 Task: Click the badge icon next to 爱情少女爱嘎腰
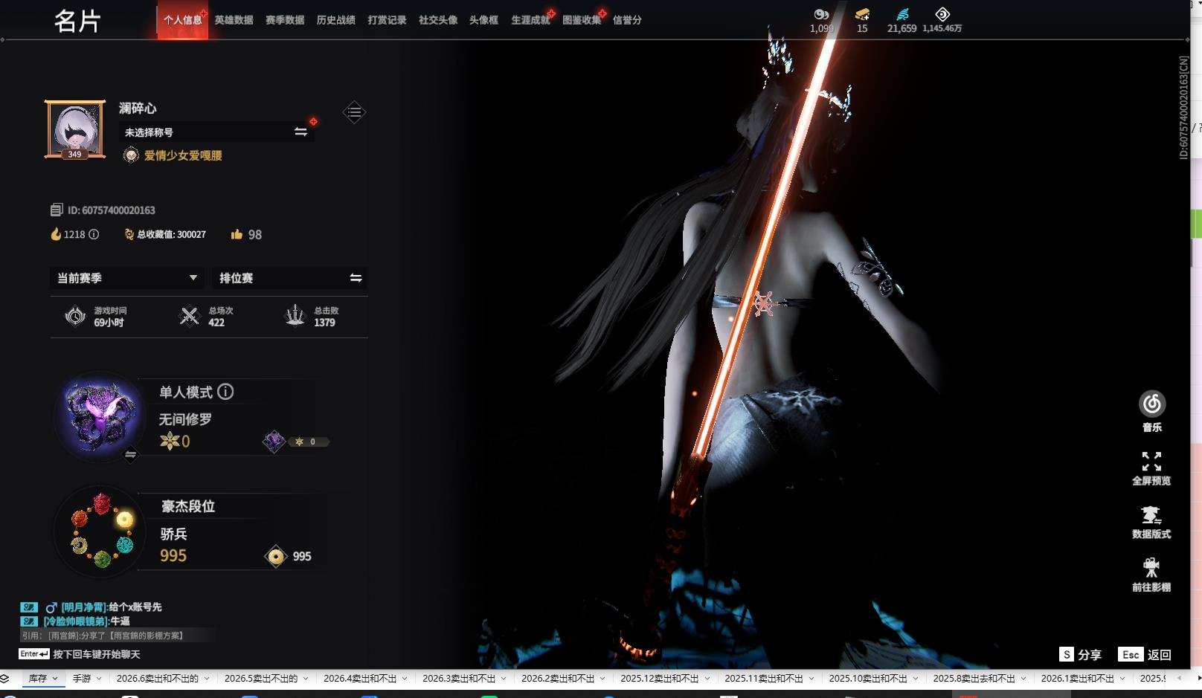pyautogui.click(x=131, y=155)
